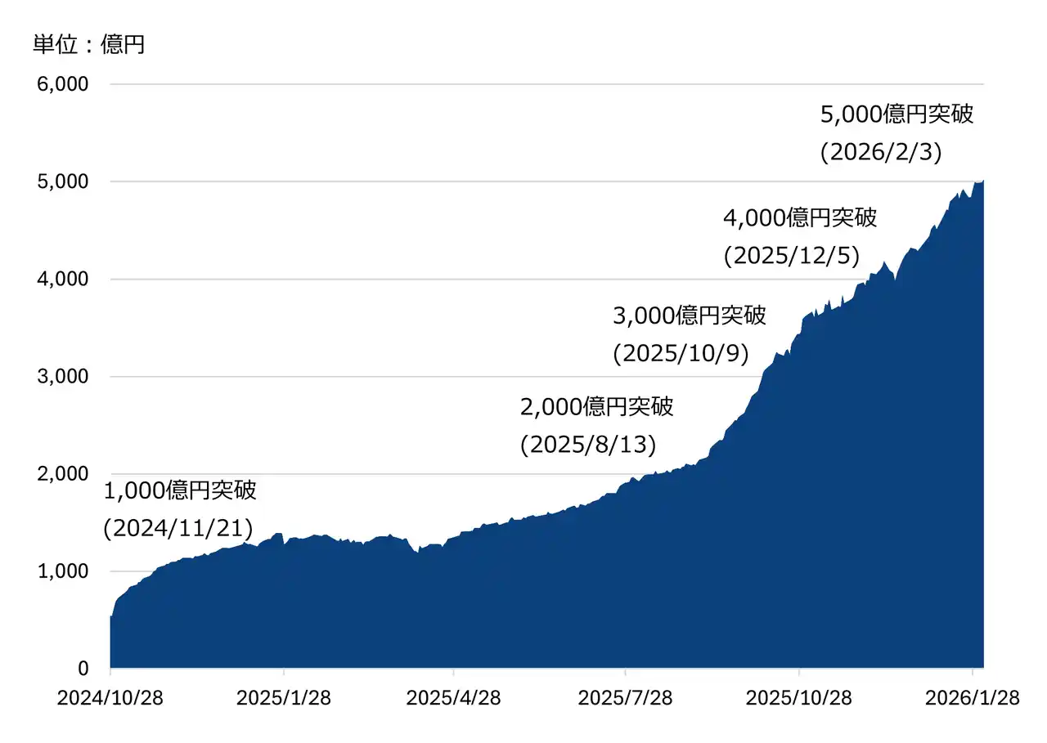Click the 3,000 y-axis tick label
Image resolution: width=1047 pixels, height=743 pixels.
(63, 377)
